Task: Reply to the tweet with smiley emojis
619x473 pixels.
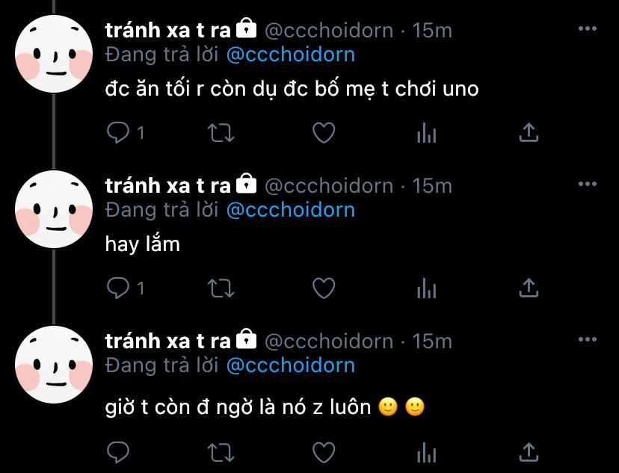Action: [118, 452]
